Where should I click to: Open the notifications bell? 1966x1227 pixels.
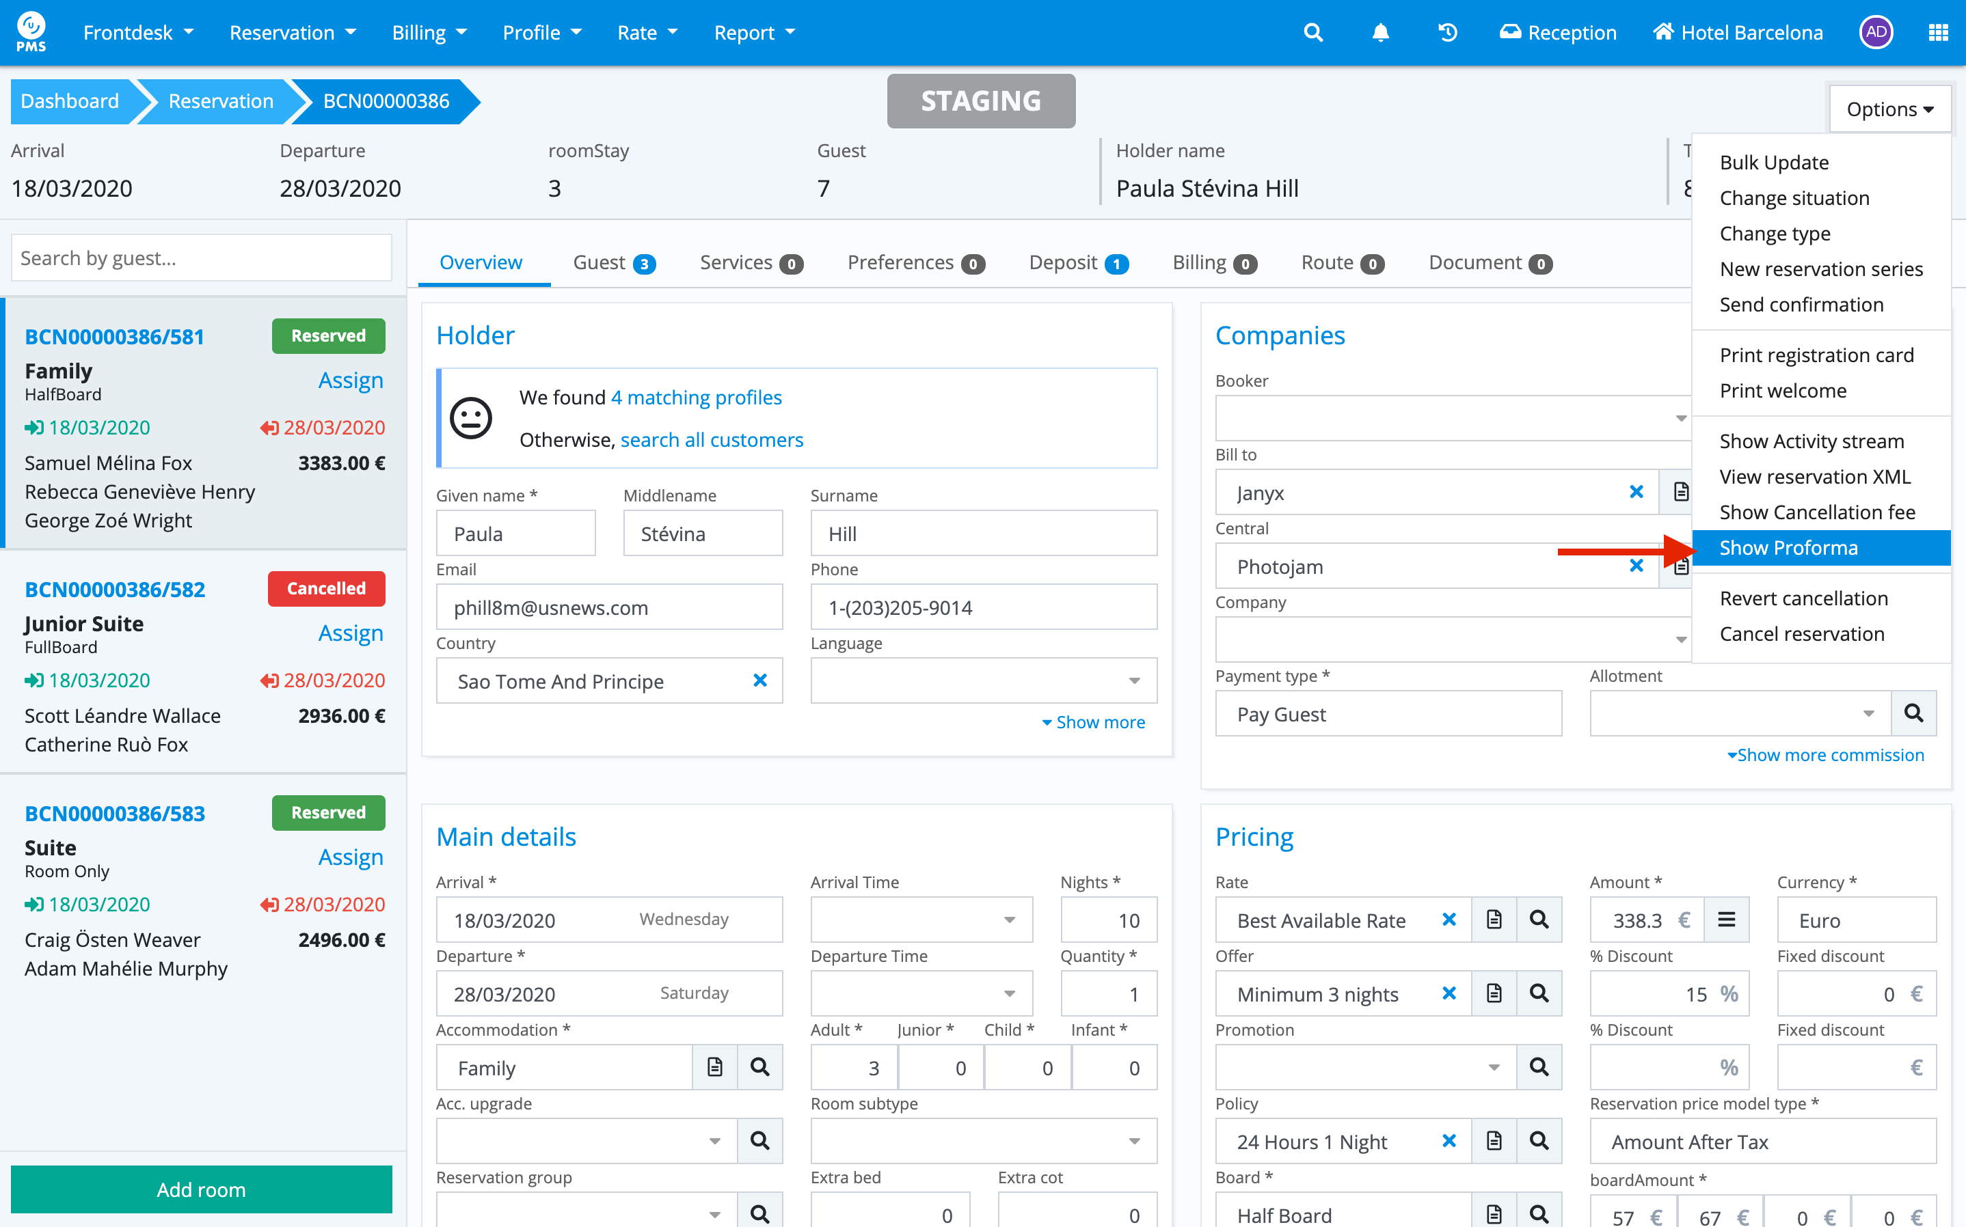point(1380,33)
